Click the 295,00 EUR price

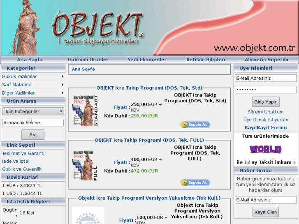144,116
